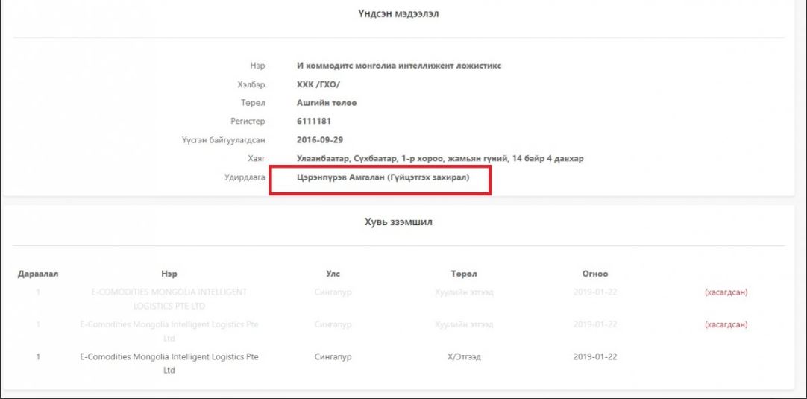Screen dimensions: 807x399
Task: Click the second row's red "(хасагдсан)" status
Action: 726,324
